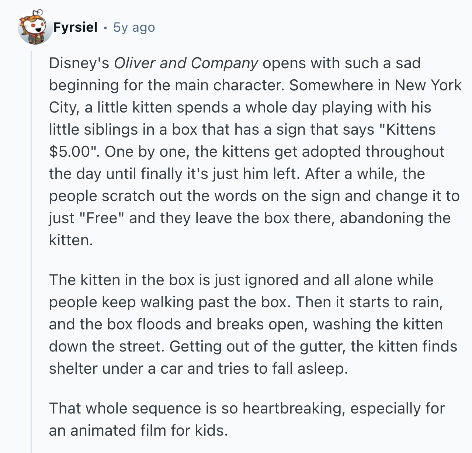Open the Fyrsiel username profile link
The width and height of the screenshot is (472, 453).
click(x=75, y=27)
